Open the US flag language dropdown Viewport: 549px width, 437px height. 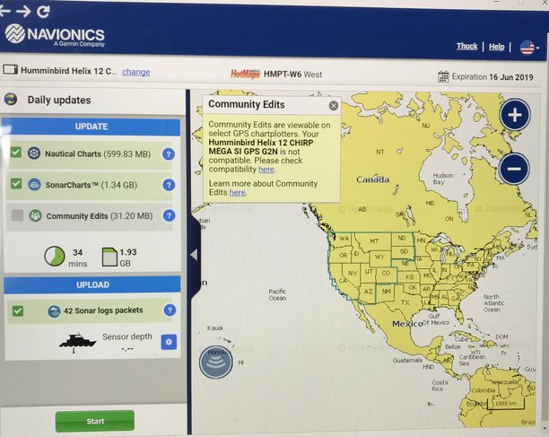(529, 48)
